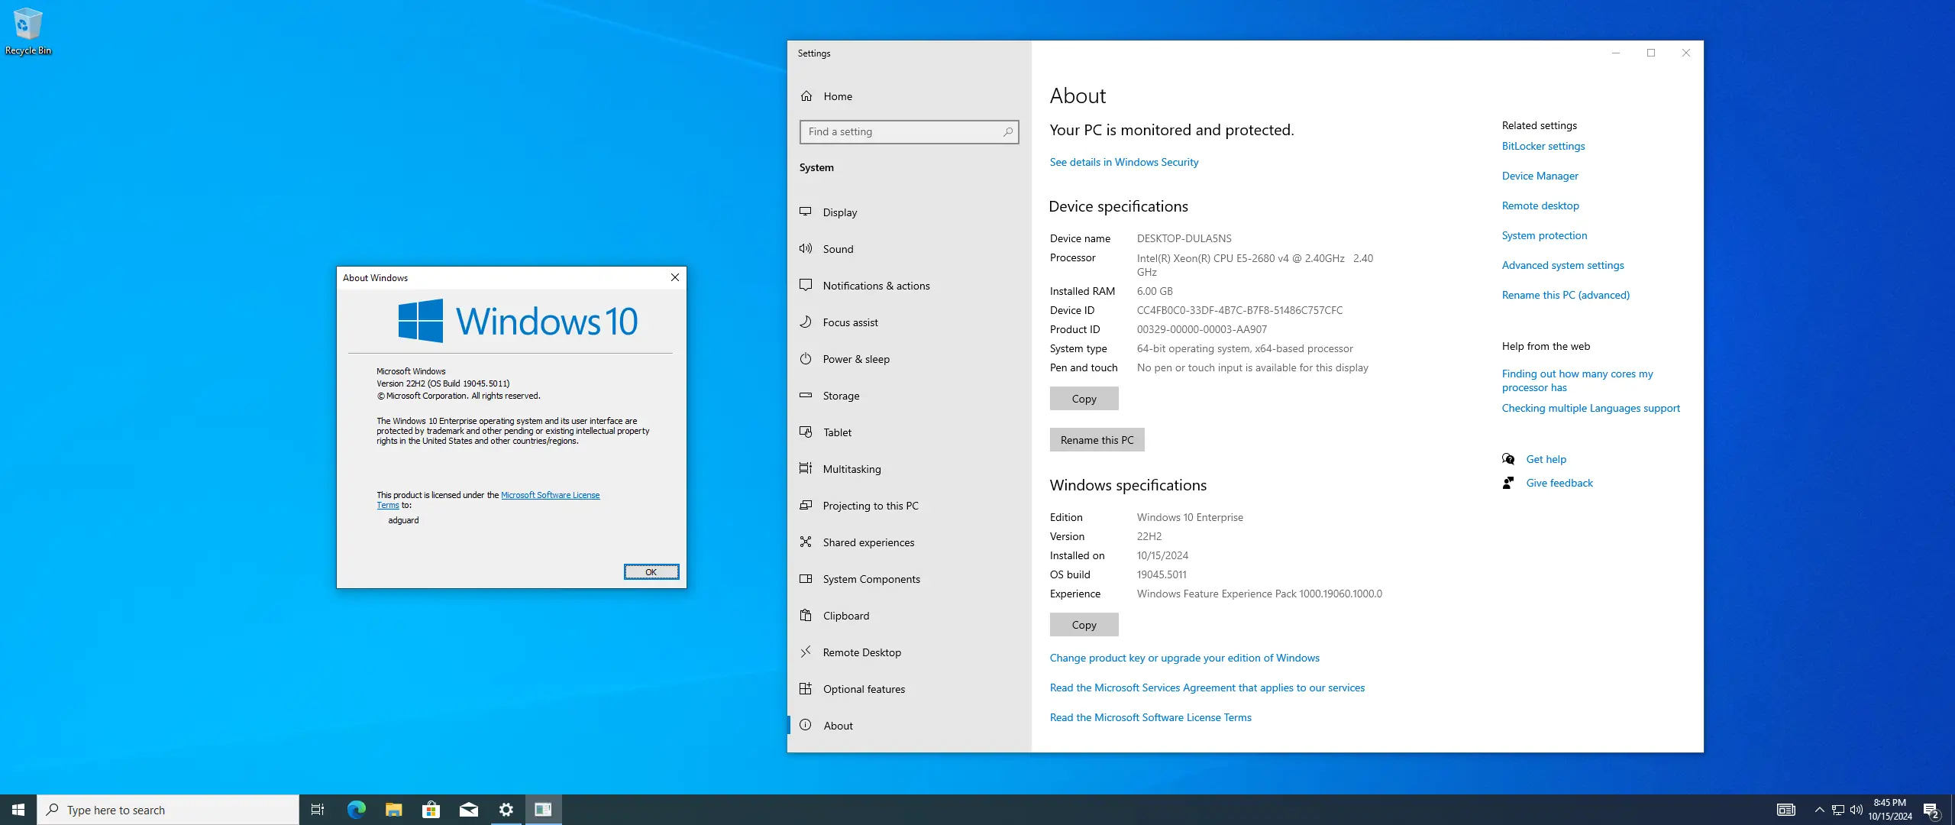
Task: Select Storage in the sidebar
Action: [x=841, y=396]
